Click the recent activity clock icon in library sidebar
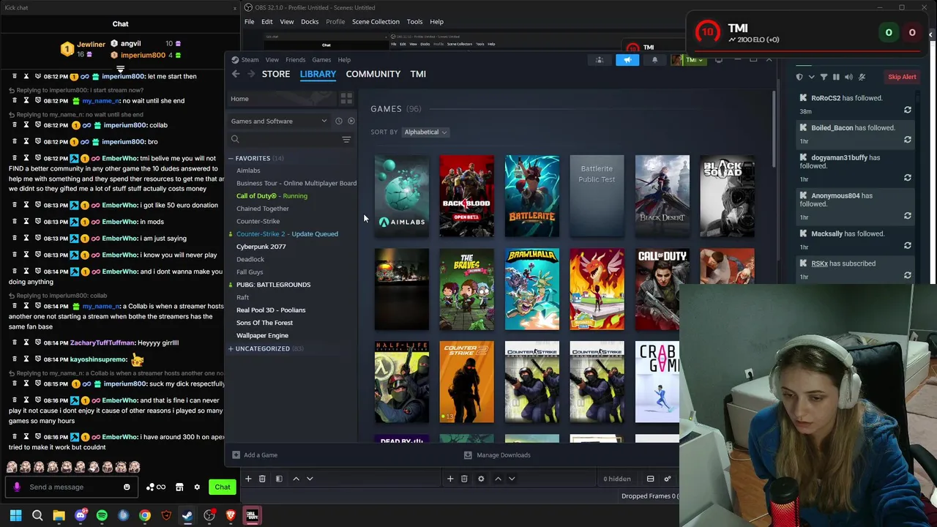Image resolution: width=937 pixels, height=527 pixels. (338, 121)
